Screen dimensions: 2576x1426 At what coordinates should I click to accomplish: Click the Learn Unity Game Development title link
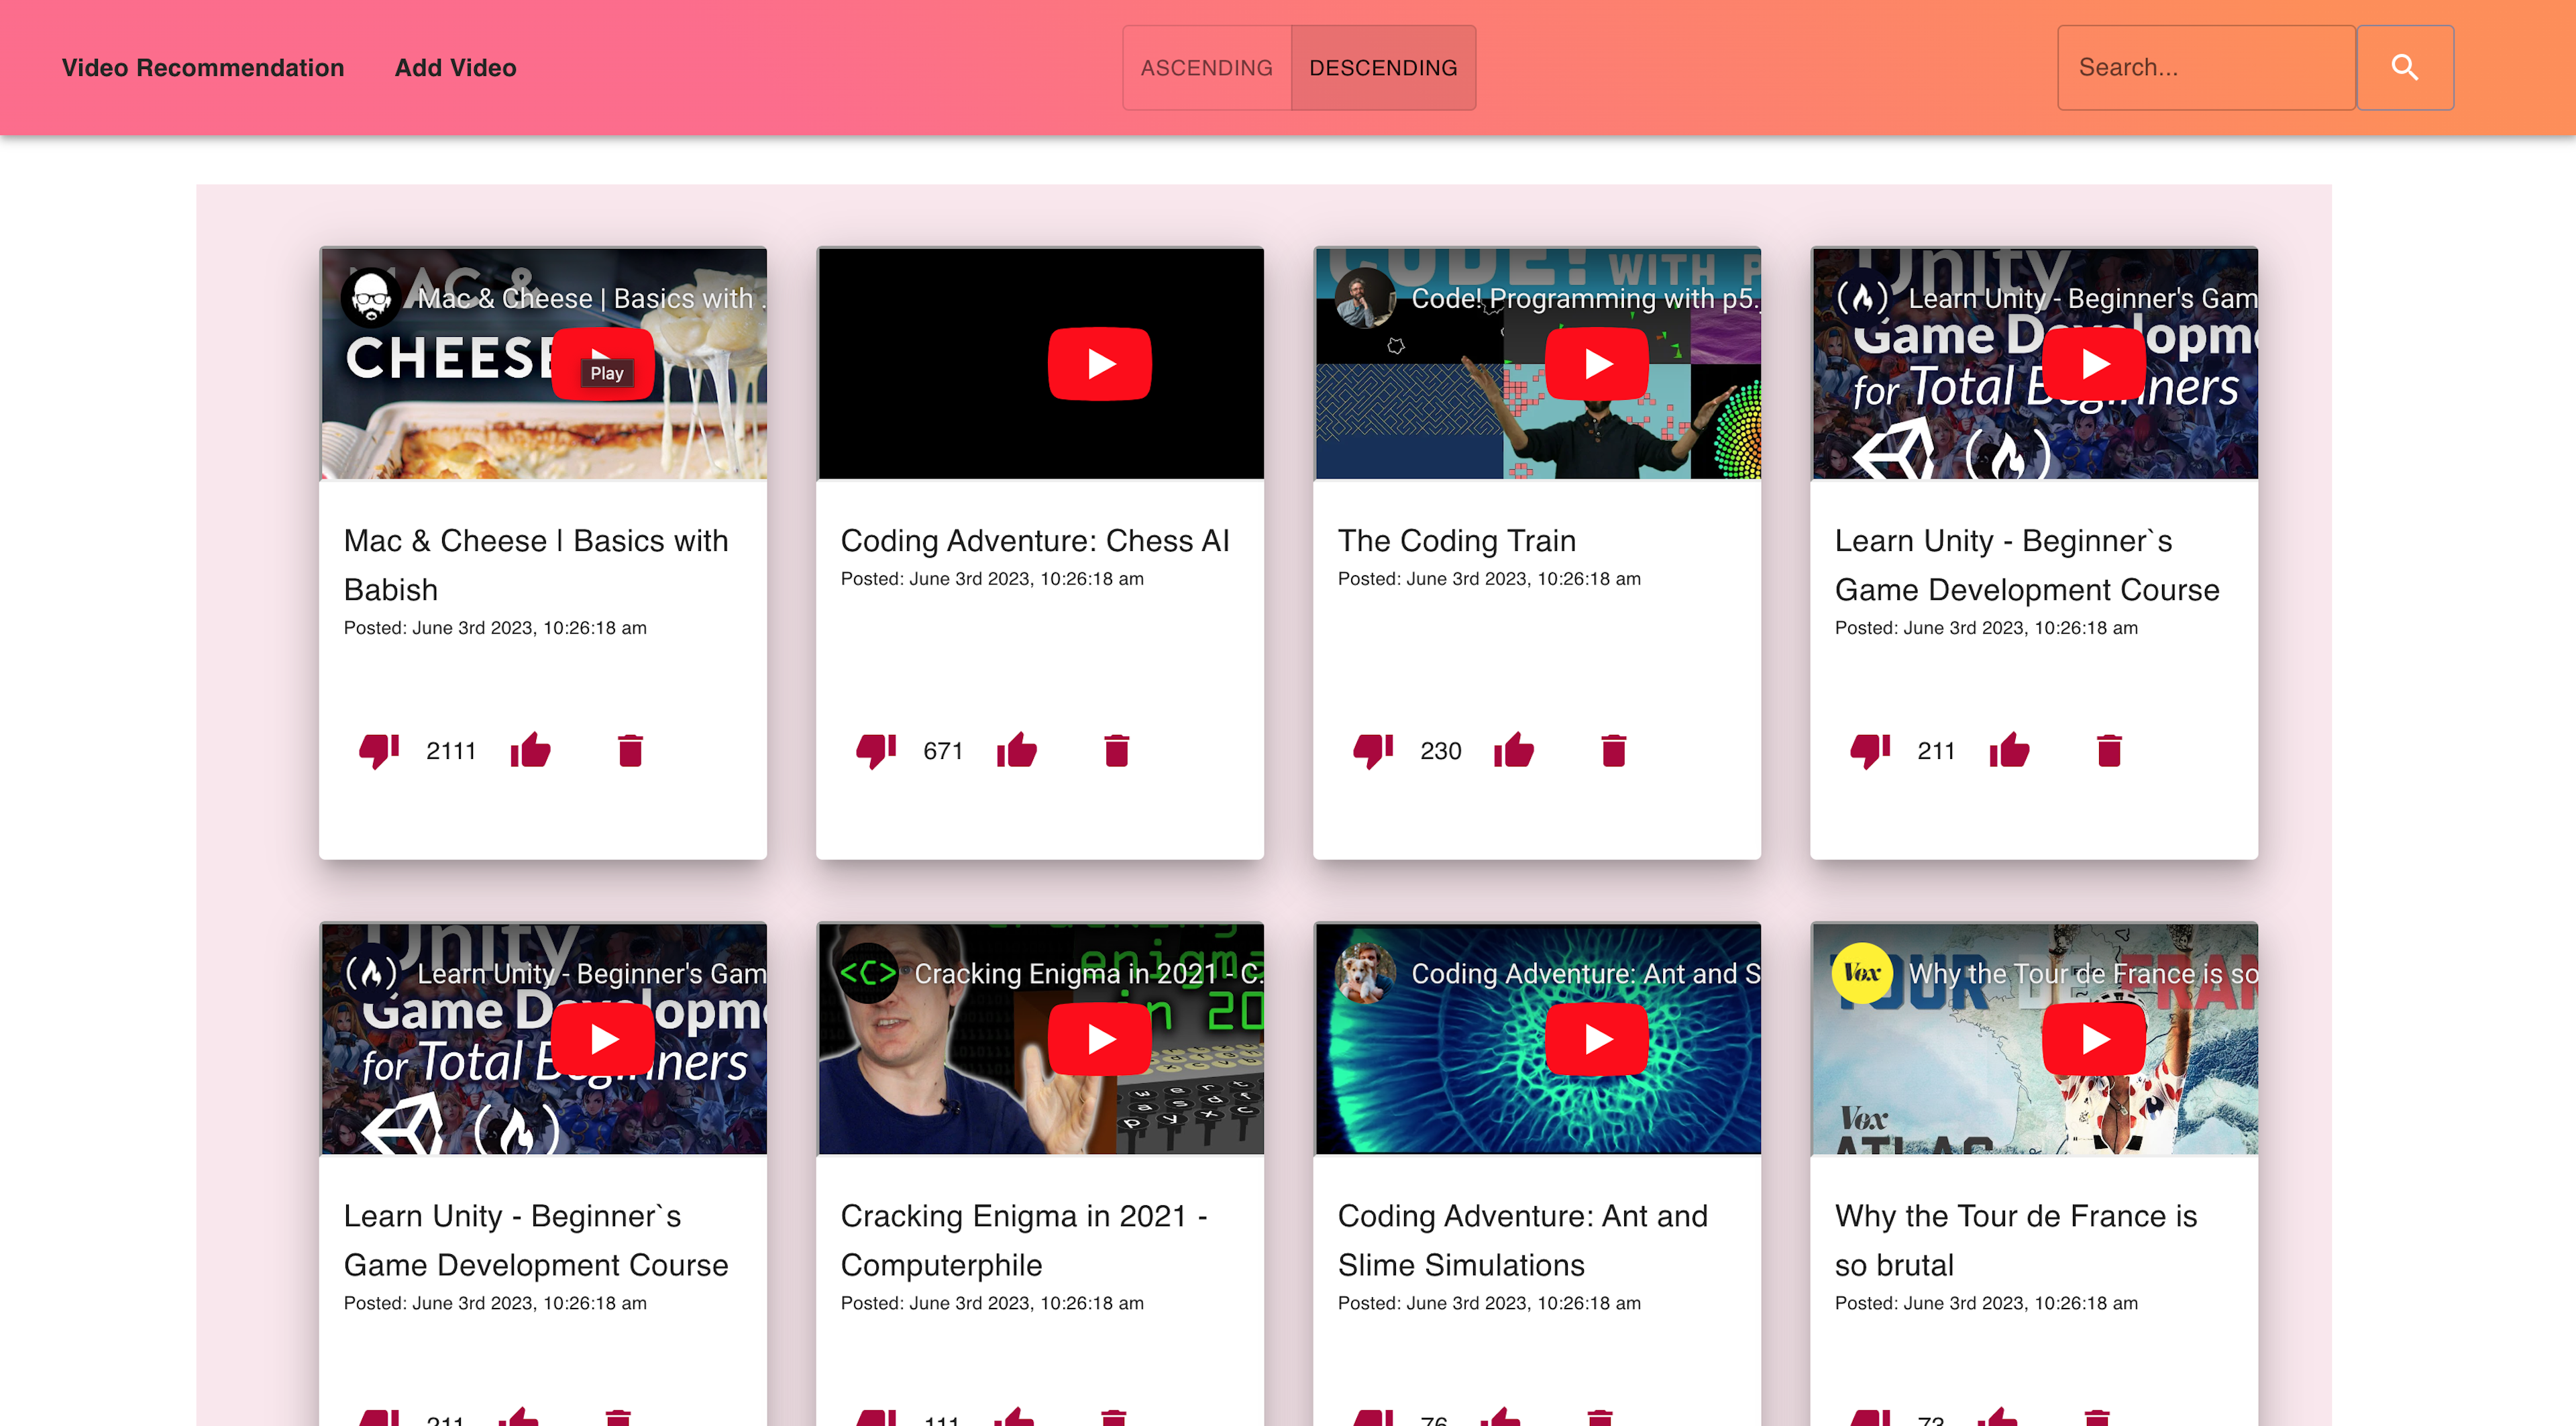pos(2026,565)
